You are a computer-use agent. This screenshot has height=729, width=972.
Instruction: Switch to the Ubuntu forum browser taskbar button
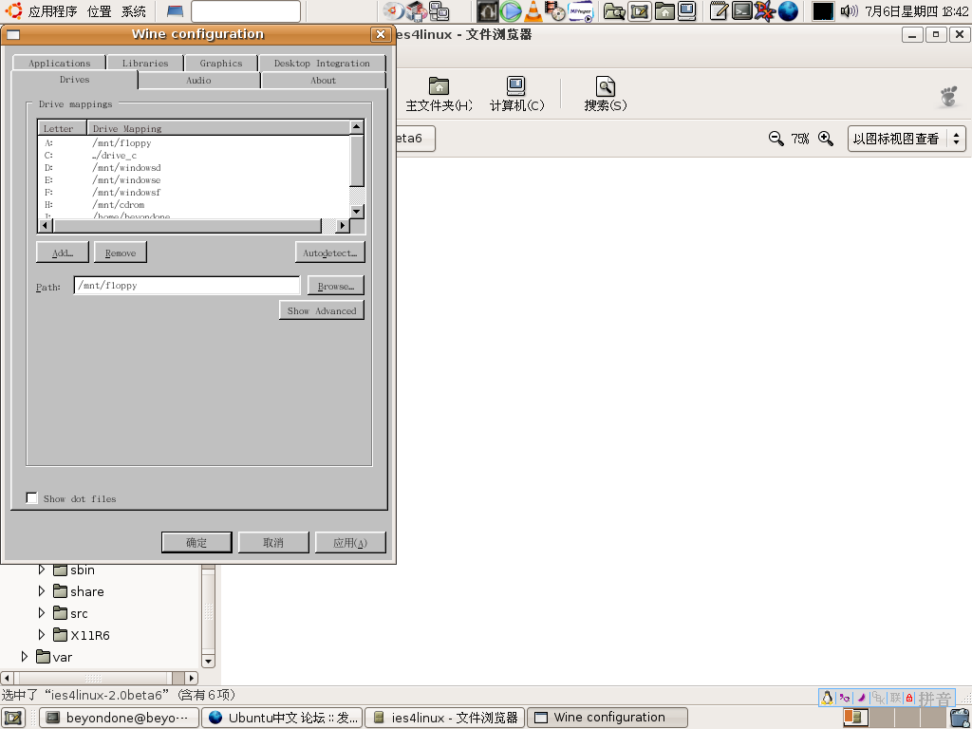pyautogui.click(x=283, y=718)
